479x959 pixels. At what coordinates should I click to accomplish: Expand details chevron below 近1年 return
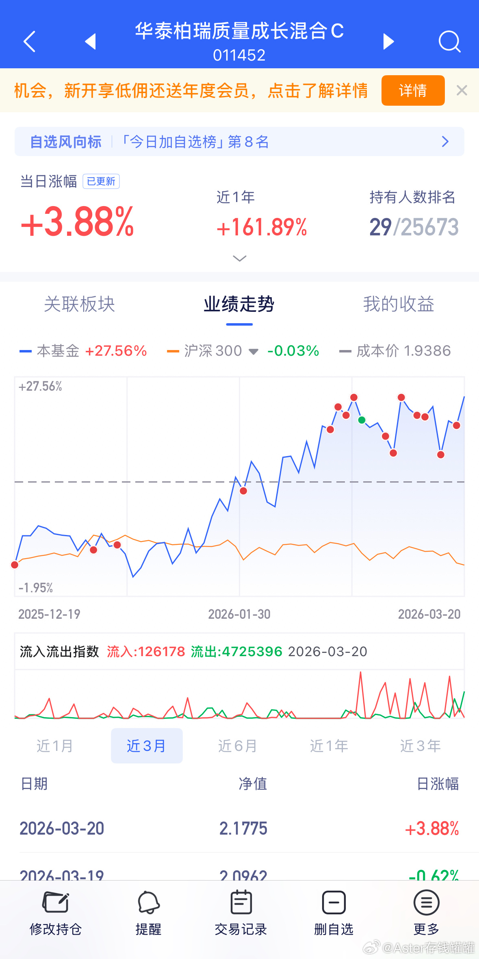tap(240, 259)
